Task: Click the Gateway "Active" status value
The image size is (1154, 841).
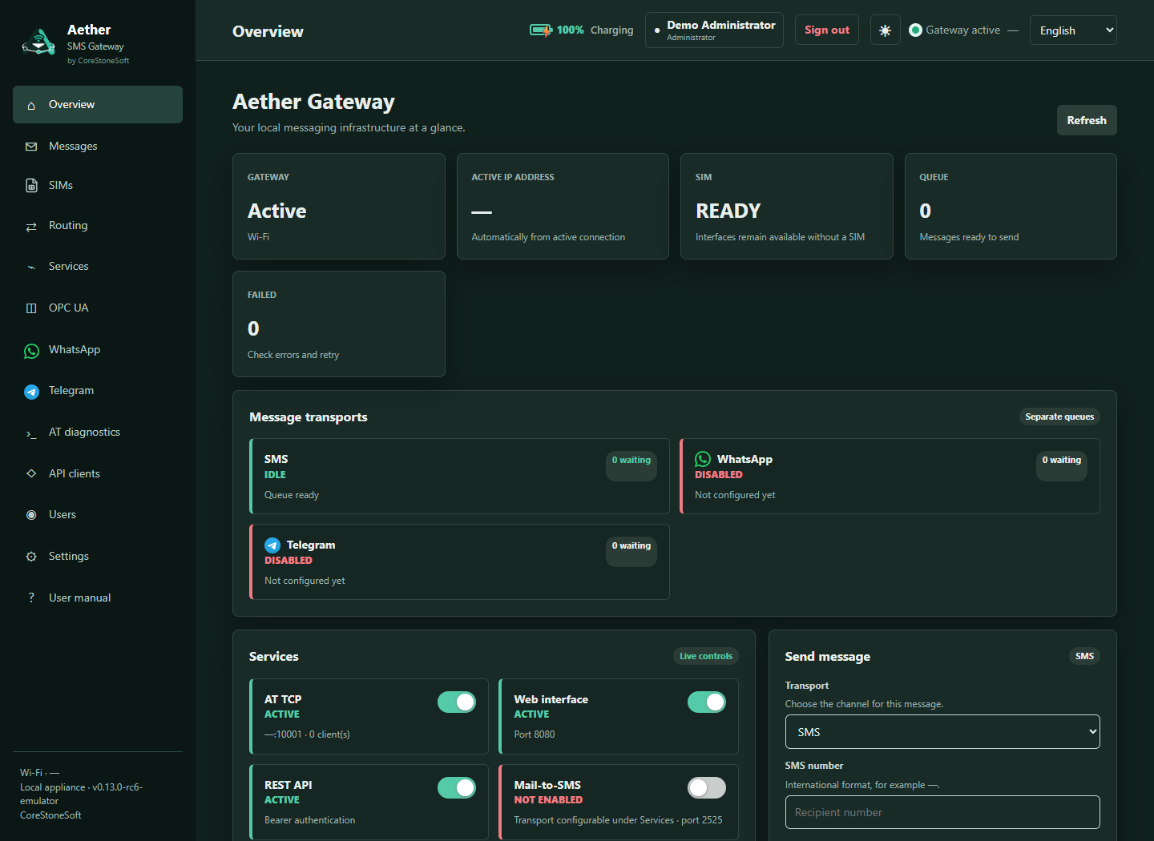Action: tap(277, 211)
